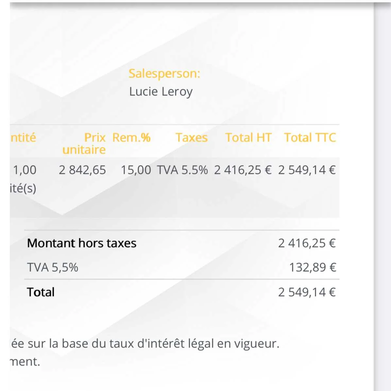Click the legal interest rate terms text
The height and width of the screenshot is (391, 391).
(144, 344)
